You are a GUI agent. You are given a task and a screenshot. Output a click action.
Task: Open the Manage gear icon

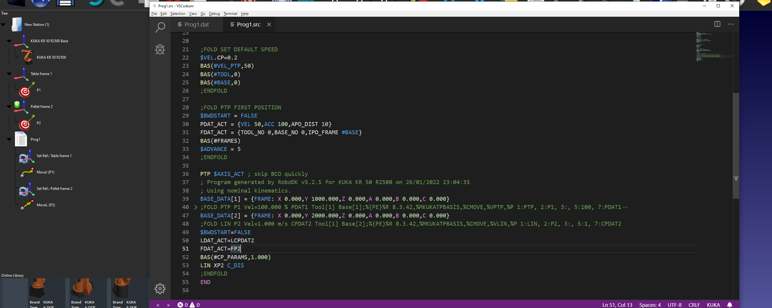(160, 289)
